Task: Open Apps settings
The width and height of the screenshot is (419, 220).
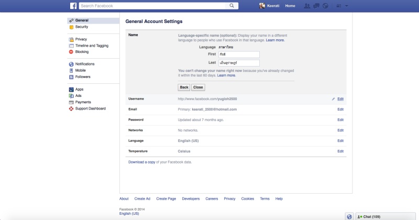Action: (x=79, y=89)
